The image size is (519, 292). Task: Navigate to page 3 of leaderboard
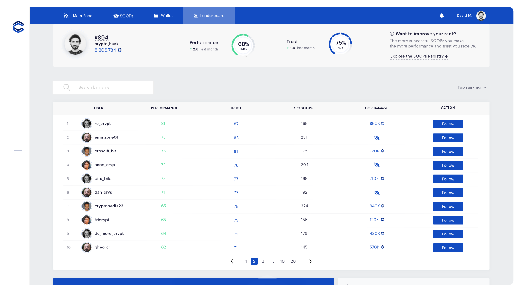point(263,261)
